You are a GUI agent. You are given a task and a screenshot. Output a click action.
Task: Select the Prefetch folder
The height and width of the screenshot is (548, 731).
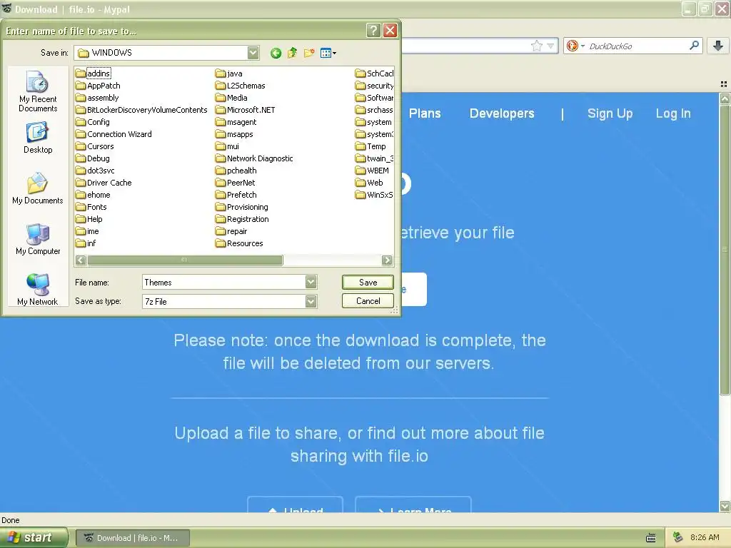[236, 194]
